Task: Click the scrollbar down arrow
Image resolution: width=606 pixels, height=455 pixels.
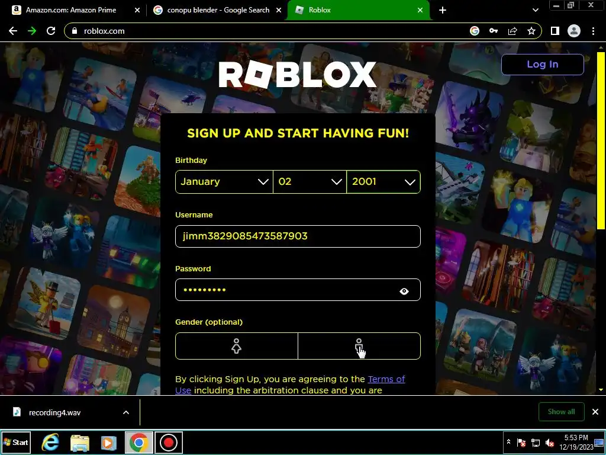Action: pyautogui.click(x=601, y=390)
